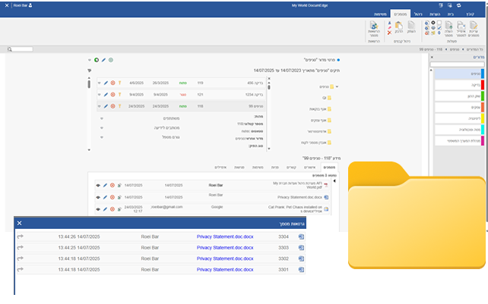Expand the גורם מטפל section arrow
Viewport: 488px width, 304px height.
click(103, 136)
